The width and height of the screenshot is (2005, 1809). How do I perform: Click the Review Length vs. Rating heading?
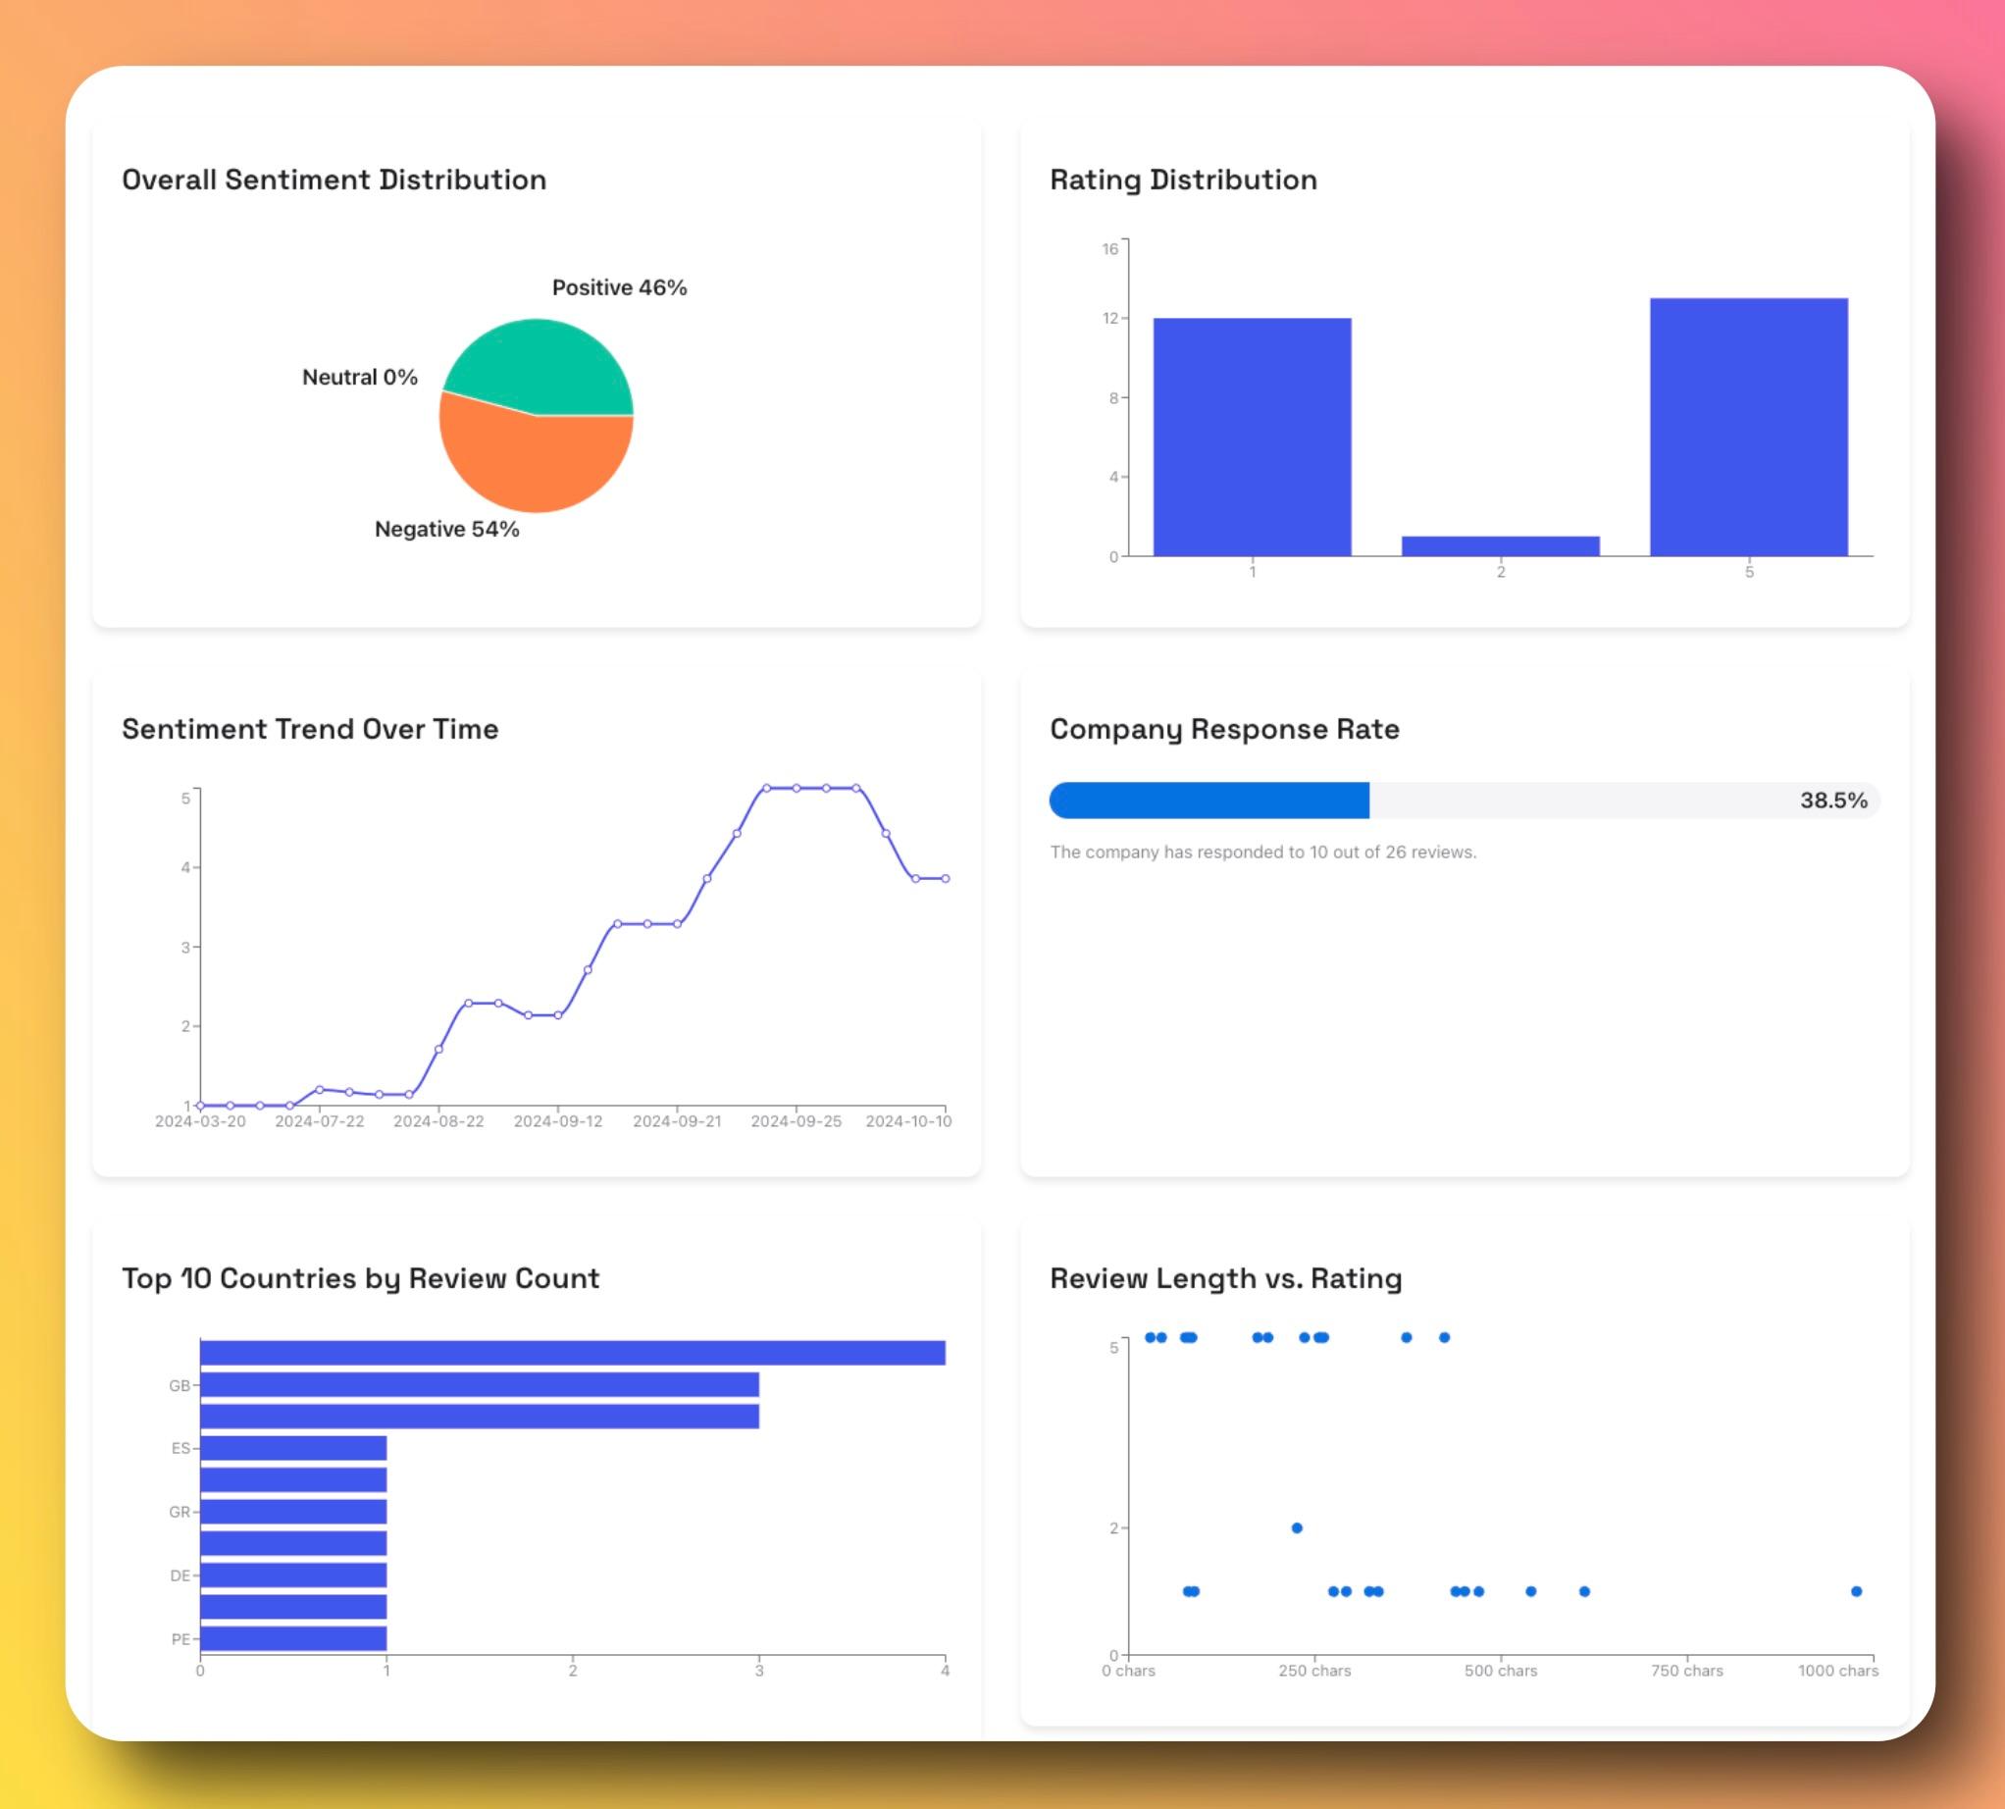pos(1226,1279)
